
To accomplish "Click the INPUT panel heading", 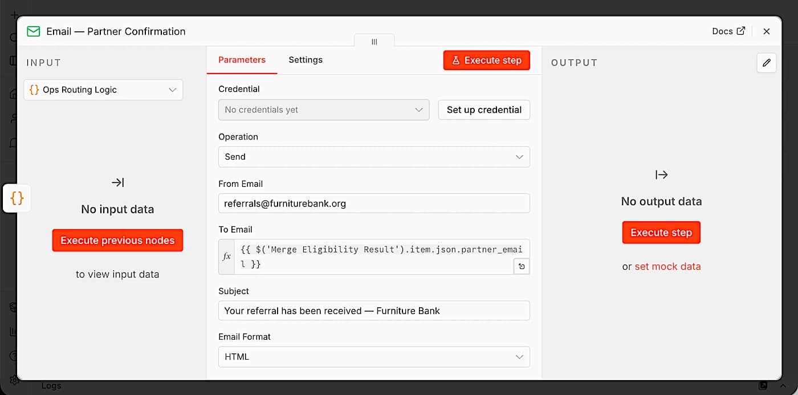I will pyautogui.click(x=43, y=63).
